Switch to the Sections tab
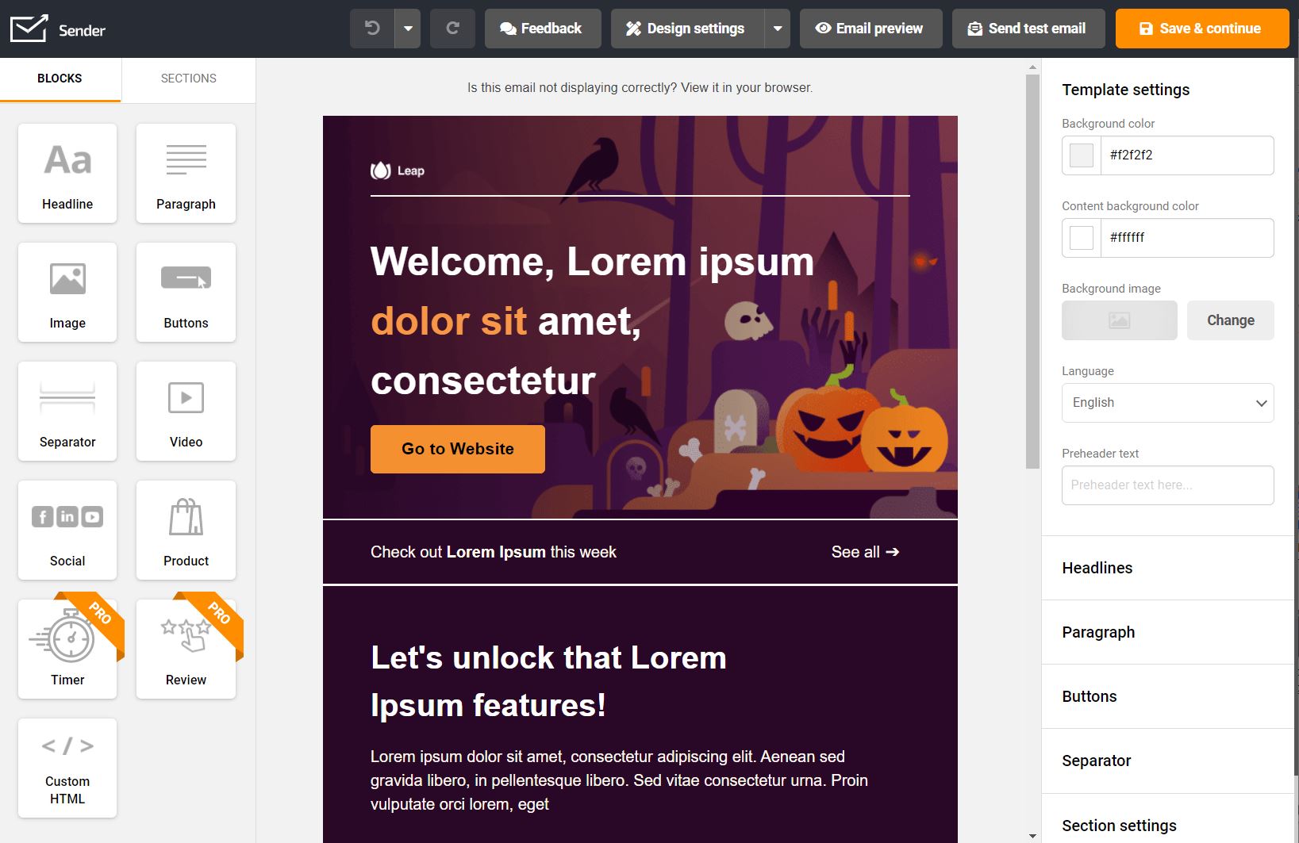The height and width of the screenshot is (843, 1299). coord(188,79)
